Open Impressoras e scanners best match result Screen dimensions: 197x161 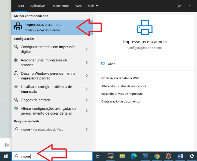[x=52, y=27]
